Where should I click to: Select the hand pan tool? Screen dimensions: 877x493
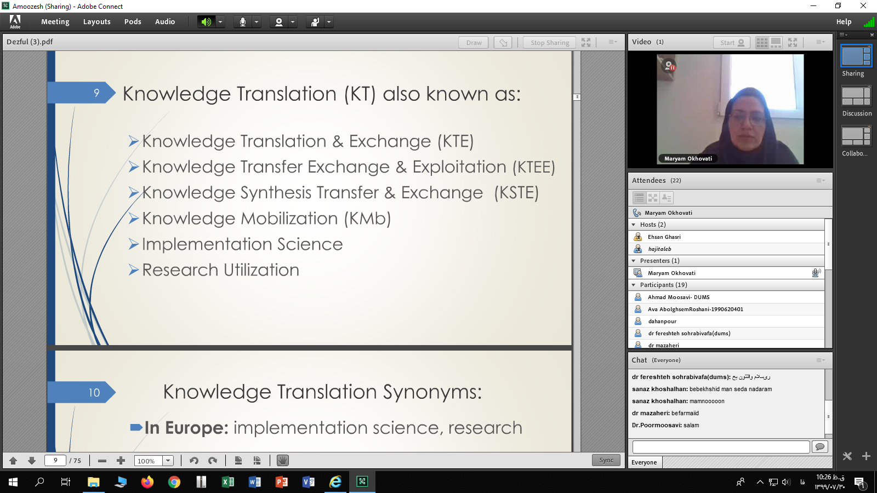click(x=282, y=461)
